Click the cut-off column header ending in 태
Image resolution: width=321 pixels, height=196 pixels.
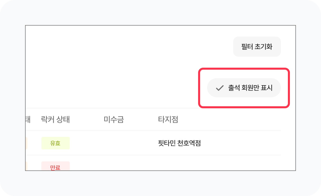point(28,120)
